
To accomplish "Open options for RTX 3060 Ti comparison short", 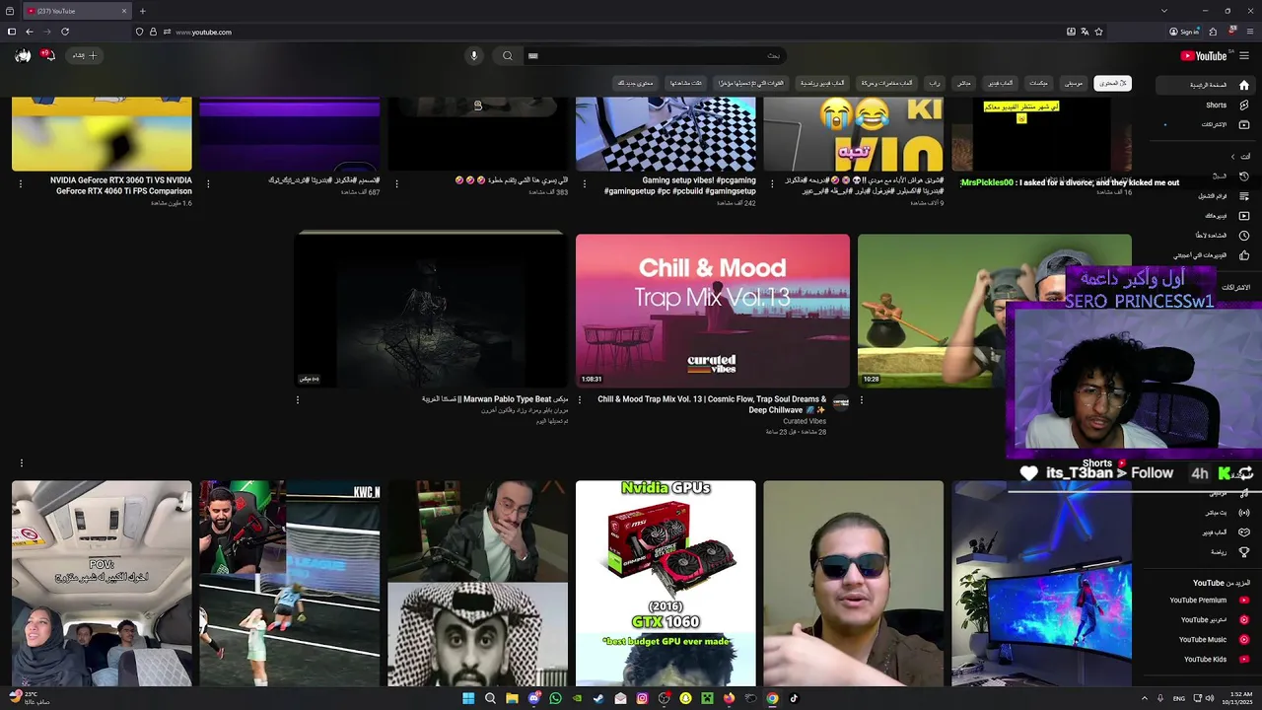I will [x=20, y=183].
